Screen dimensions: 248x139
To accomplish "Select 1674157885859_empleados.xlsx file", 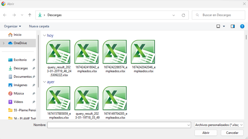I will [x=59, y=103].
